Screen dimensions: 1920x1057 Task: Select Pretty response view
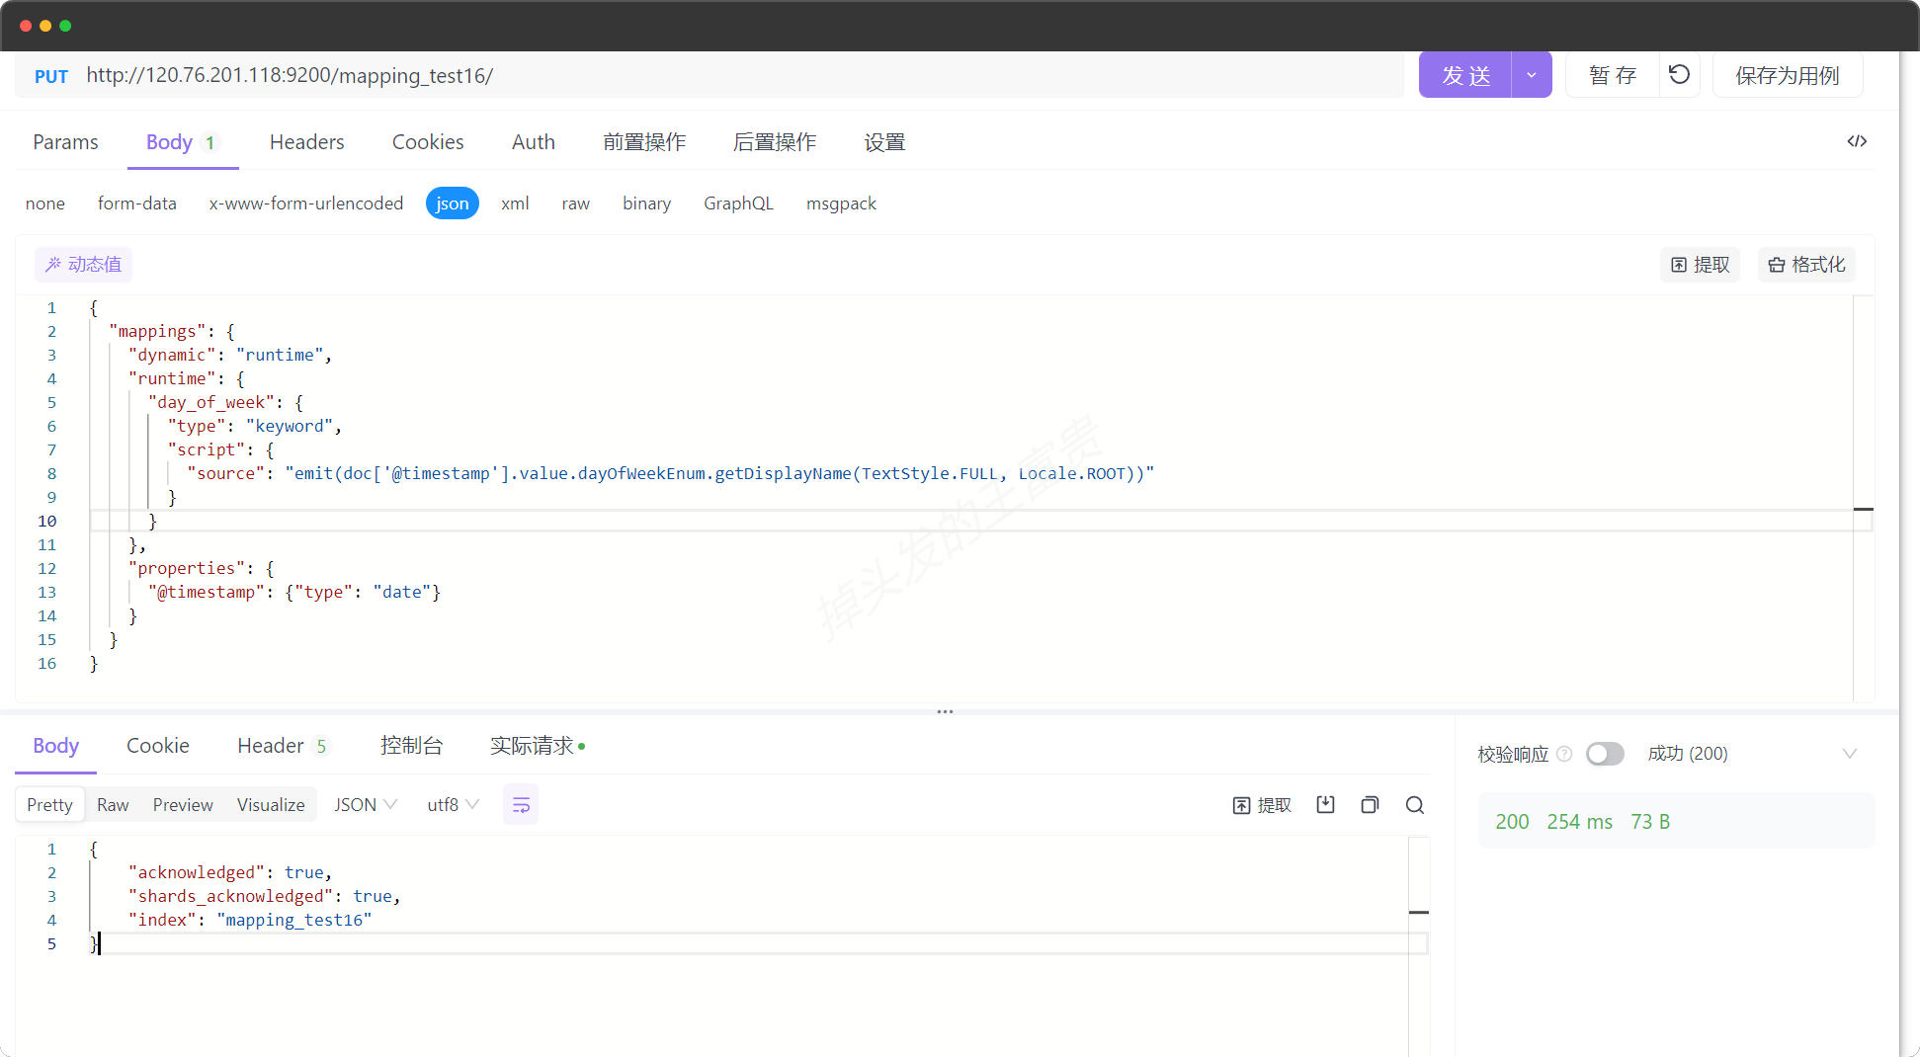point(50,805)
